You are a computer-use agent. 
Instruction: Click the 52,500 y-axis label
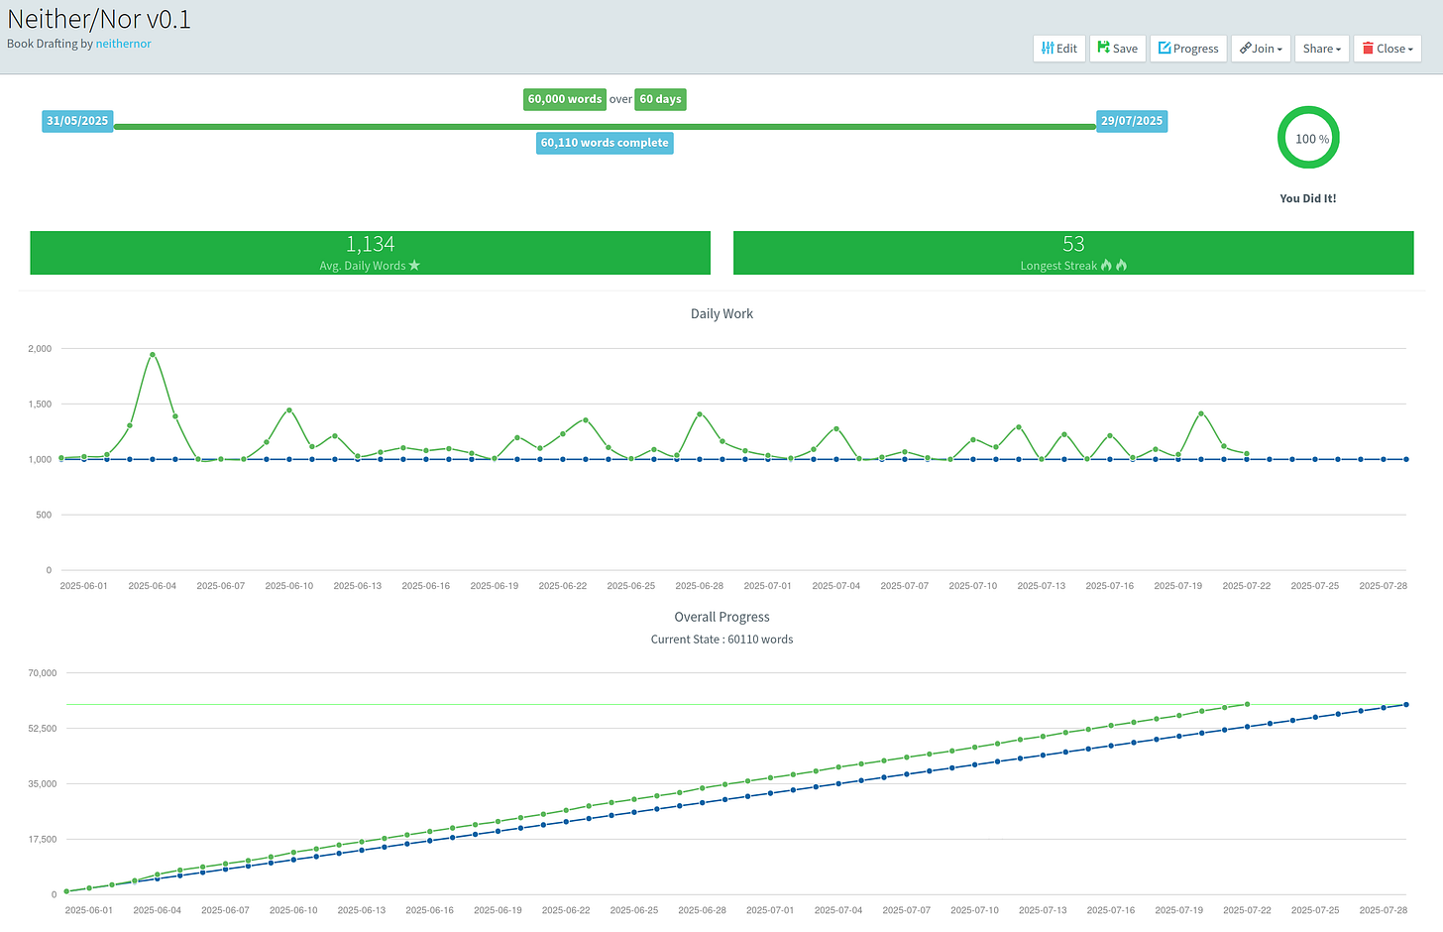[x=43, y=729]
